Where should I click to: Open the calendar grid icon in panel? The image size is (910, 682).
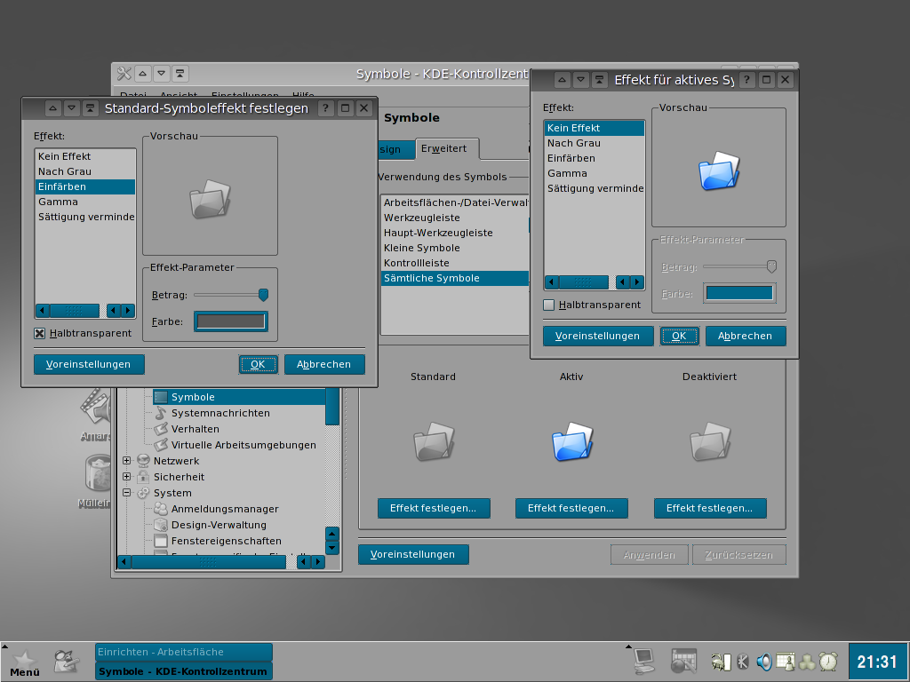click(683, 661)
